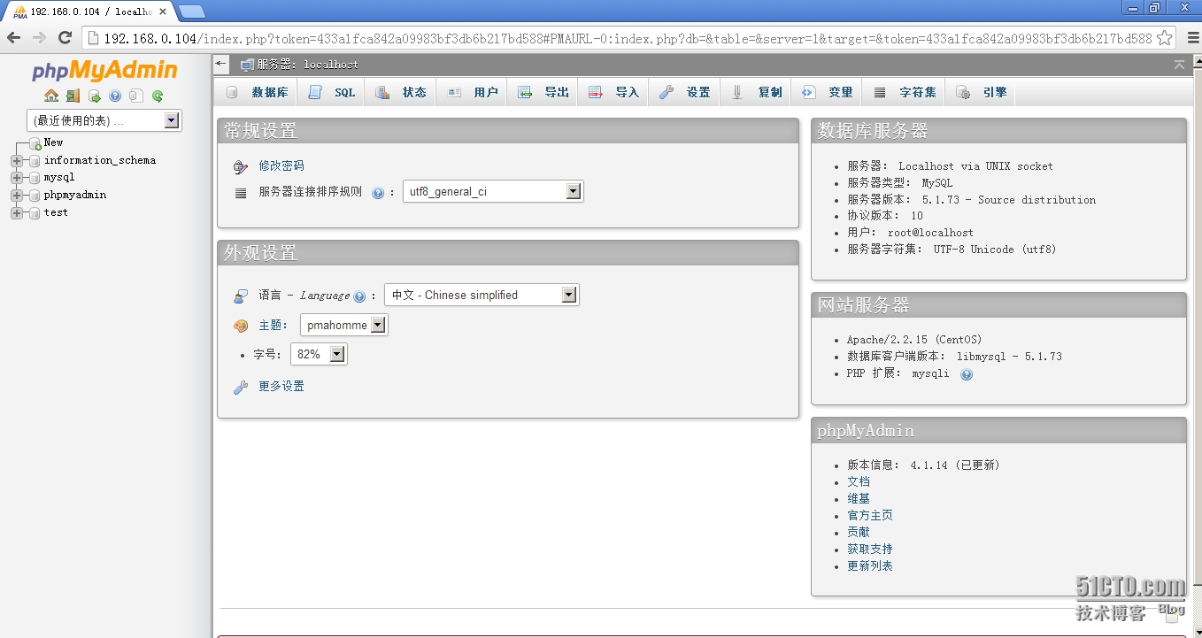Expand the information_schema database node

pyautogui.click(x=17, y=160)
